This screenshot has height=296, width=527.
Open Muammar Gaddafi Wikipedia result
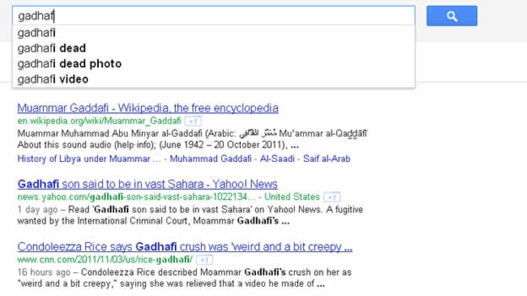click(148, 108)
